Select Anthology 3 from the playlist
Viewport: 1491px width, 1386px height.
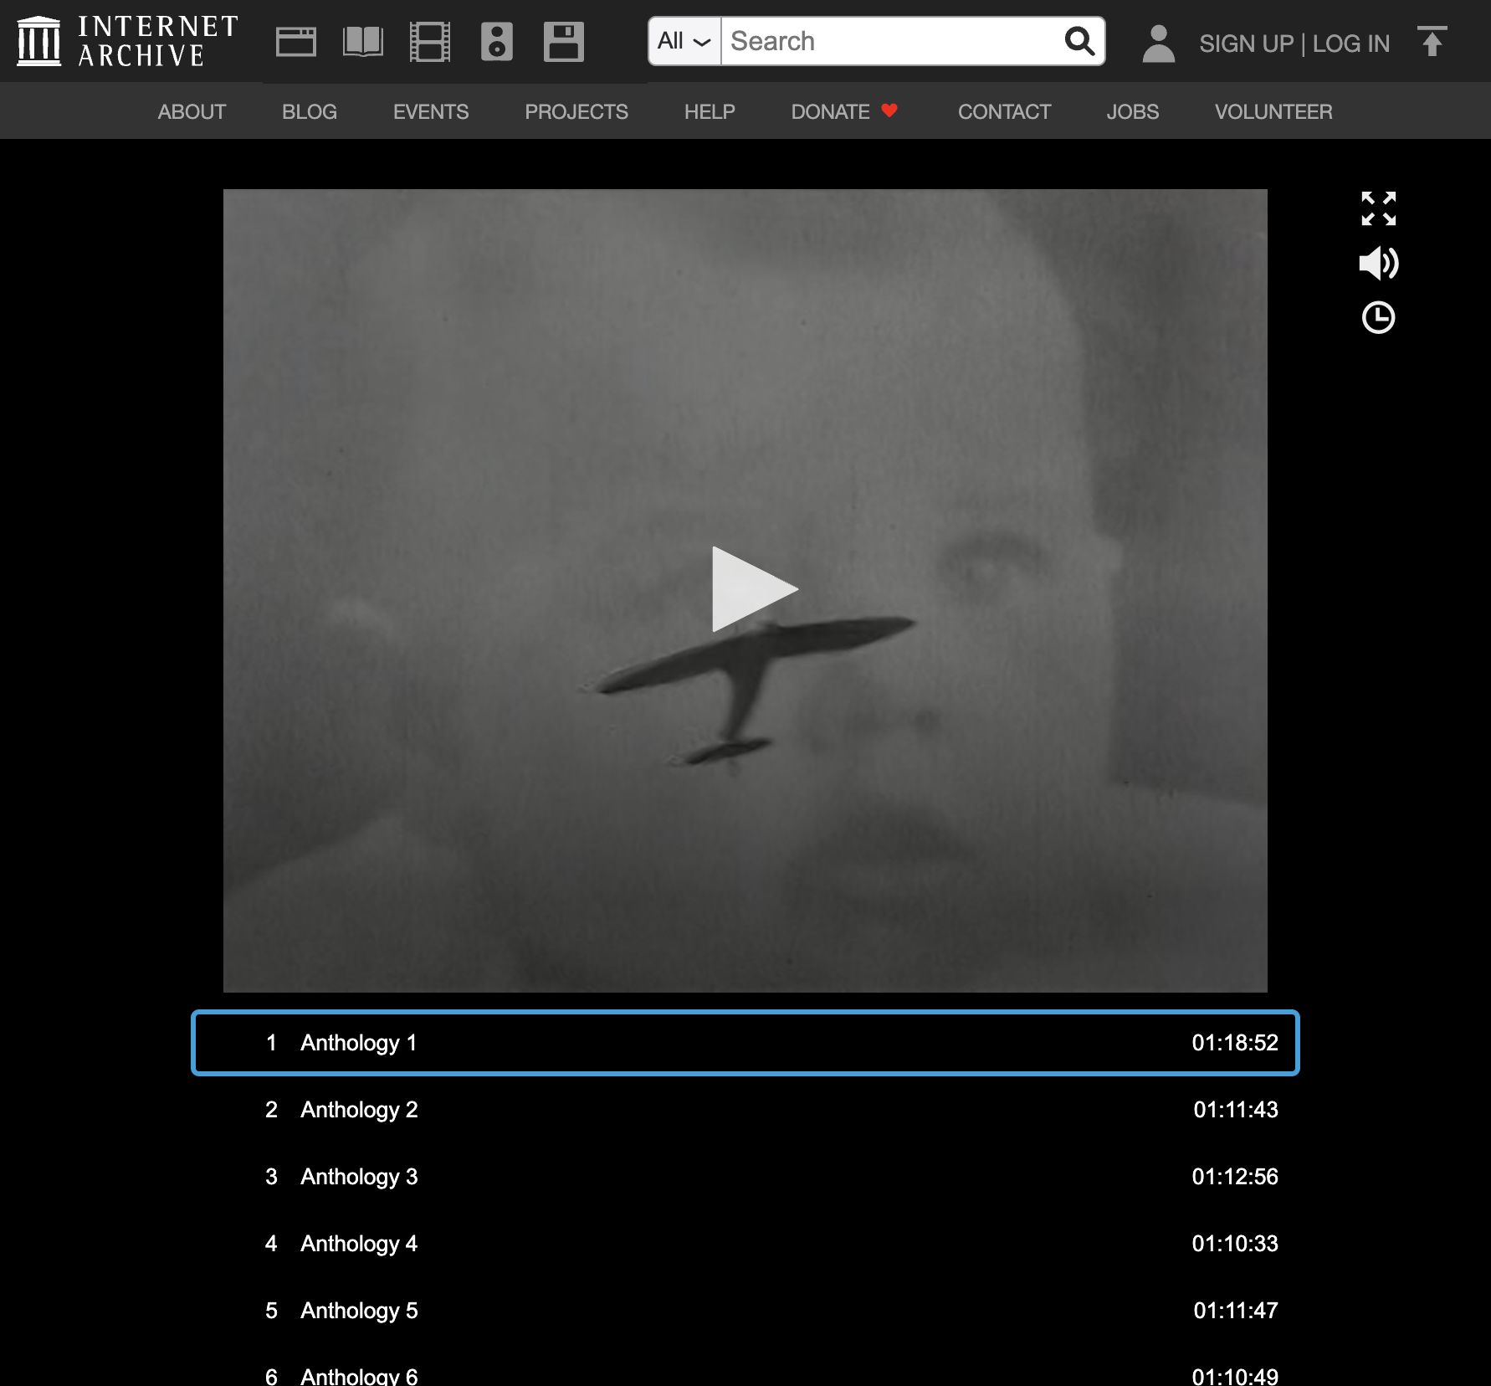[x=745, y=1176]
